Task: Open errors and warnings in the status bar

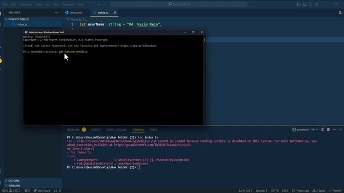Action: pyautogui.click(x=11, y=191)
